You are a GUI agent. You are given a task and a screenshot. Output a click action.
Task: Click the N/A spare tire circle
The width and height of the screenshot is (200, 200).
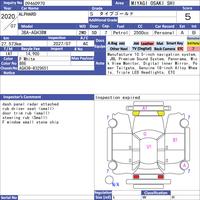109,180
